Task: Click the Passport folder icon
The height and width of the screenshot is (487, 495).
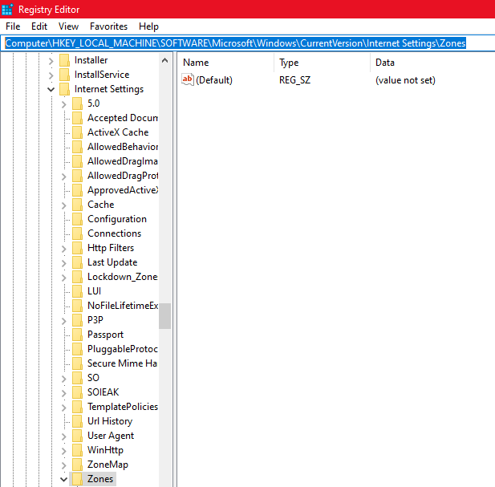Action: point(77,335)
